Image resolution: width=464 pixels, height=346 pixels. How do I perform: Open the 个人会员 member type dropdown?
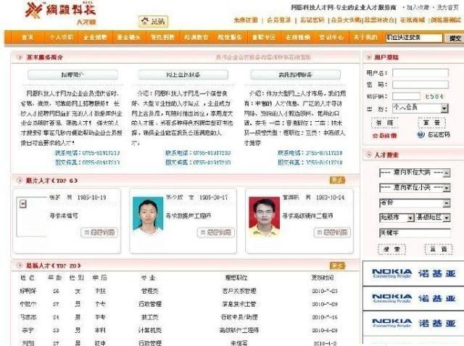click(420, 108)
